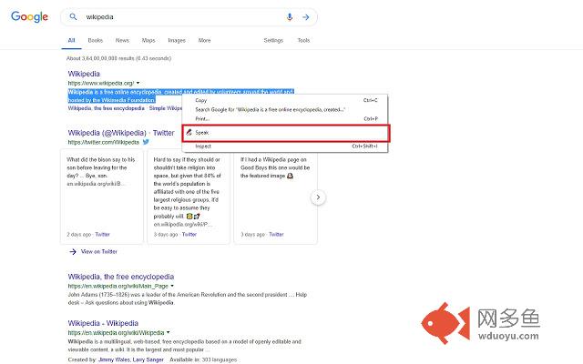Select the All results tab
The height and width of the screenshot is (364, 583).
(71, 40)
